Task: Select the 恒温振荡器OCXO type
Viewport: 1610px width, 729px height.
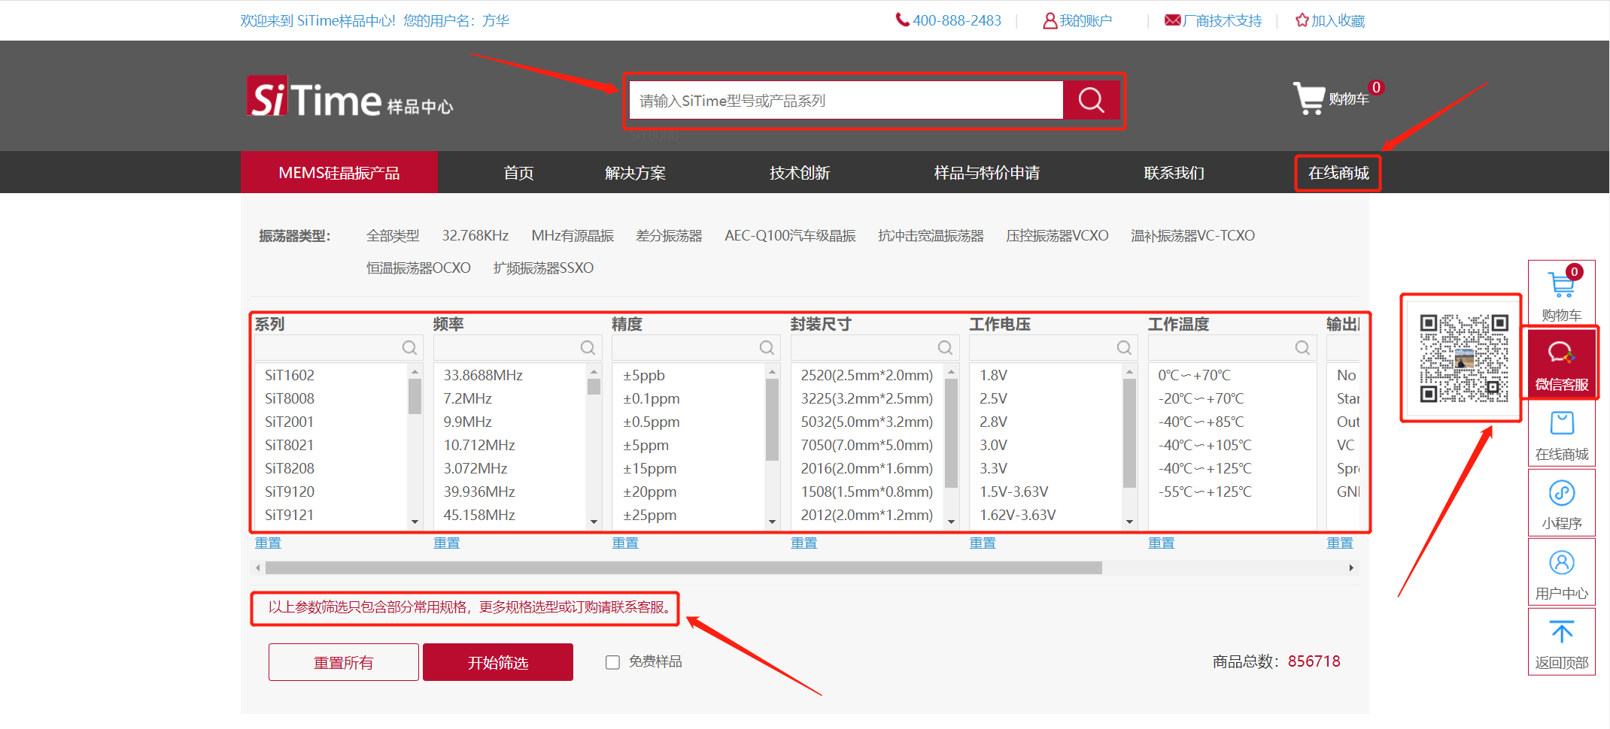Action: coord(418,268)
